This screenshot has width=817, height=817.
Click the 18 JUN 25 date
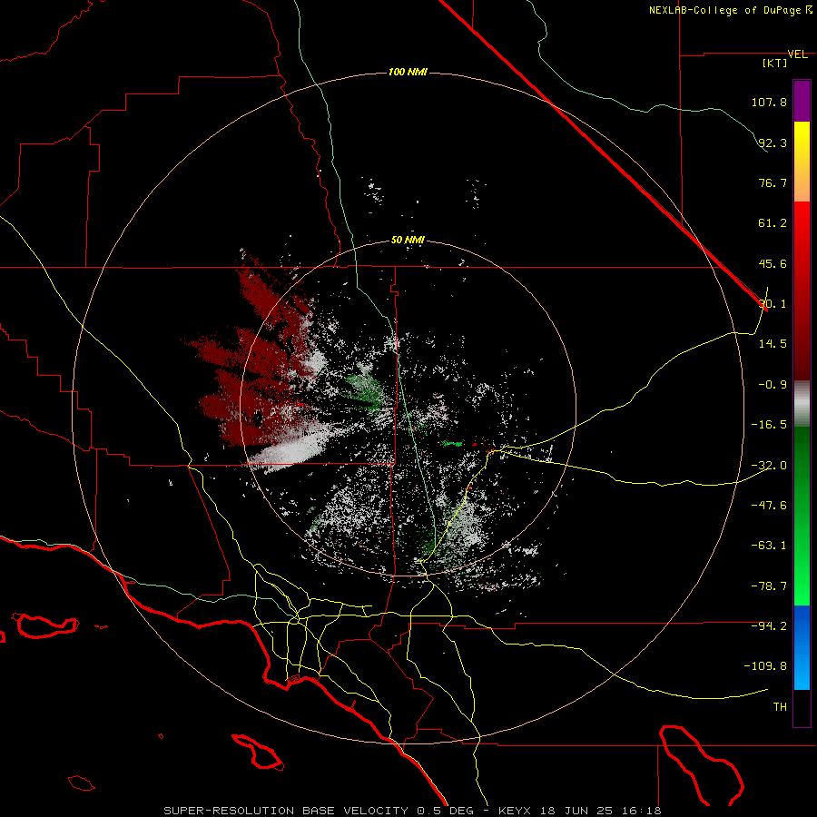click(576, 811)
